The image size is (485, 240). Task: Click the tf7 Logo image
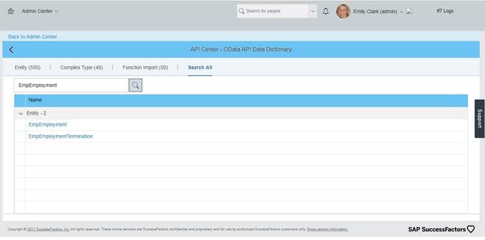point(445,11)
